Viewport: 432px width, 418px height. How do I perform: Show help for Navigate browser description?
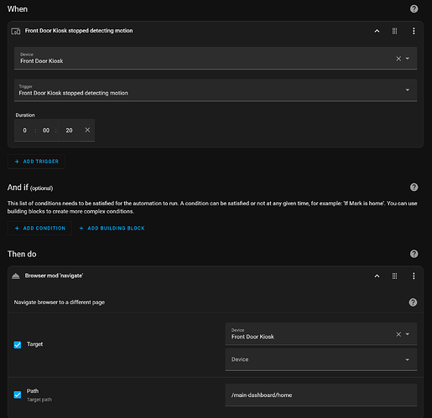point(413,302)
